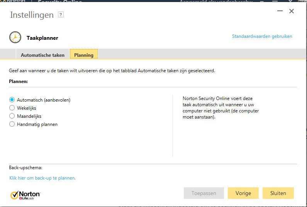The width and height of the screenshot is (307, 207).
Task: Click the Sluiten button
Action: (278, 193)
